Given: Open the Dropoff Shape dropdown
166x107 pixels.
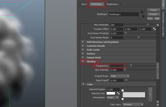Looking at the screenshot, I should 120,76.
